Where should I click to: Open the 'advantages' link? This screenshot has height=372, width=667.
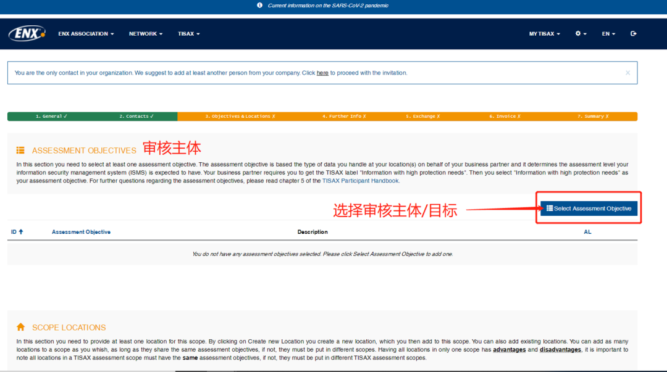(509, 349)
